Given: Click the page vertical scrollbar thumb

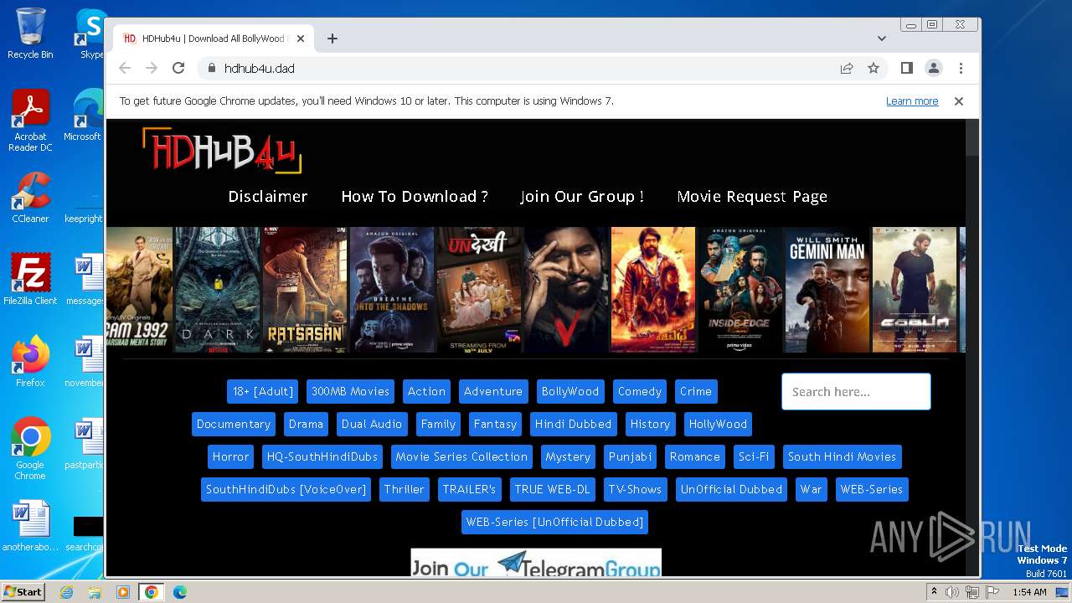Looking at the screenshot, I should click(x=971, y=137).
